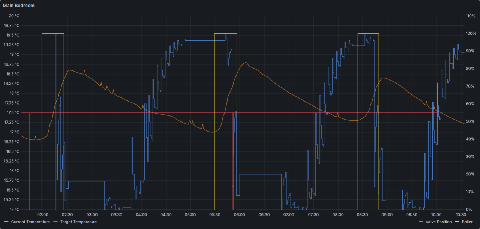Click the 15 °C left axis label
The image size is (480, 229).
point(14,210)
